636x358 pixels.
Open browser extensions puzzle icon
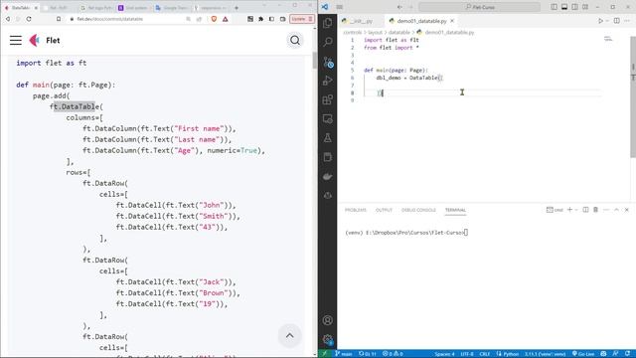260,19
